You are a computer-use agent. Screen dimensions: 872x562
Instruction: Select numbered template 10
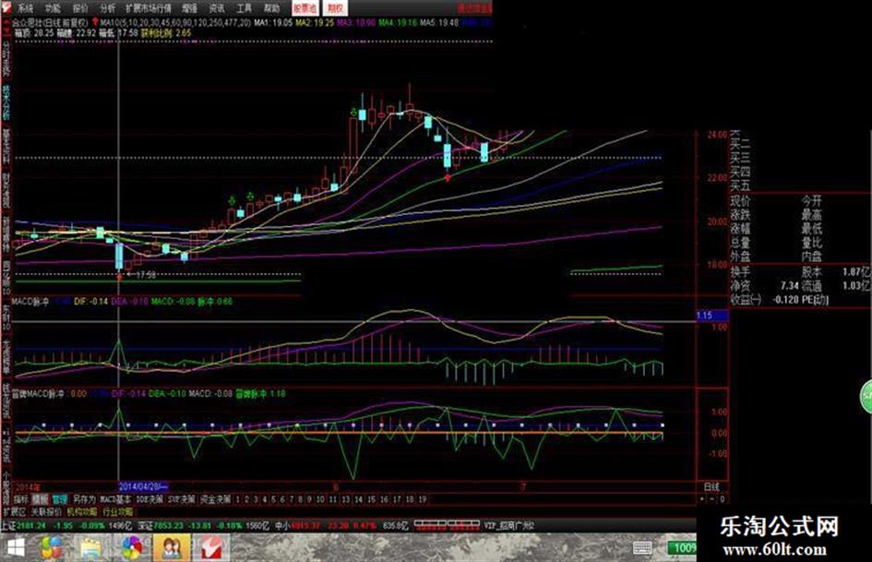coord(320,499)
